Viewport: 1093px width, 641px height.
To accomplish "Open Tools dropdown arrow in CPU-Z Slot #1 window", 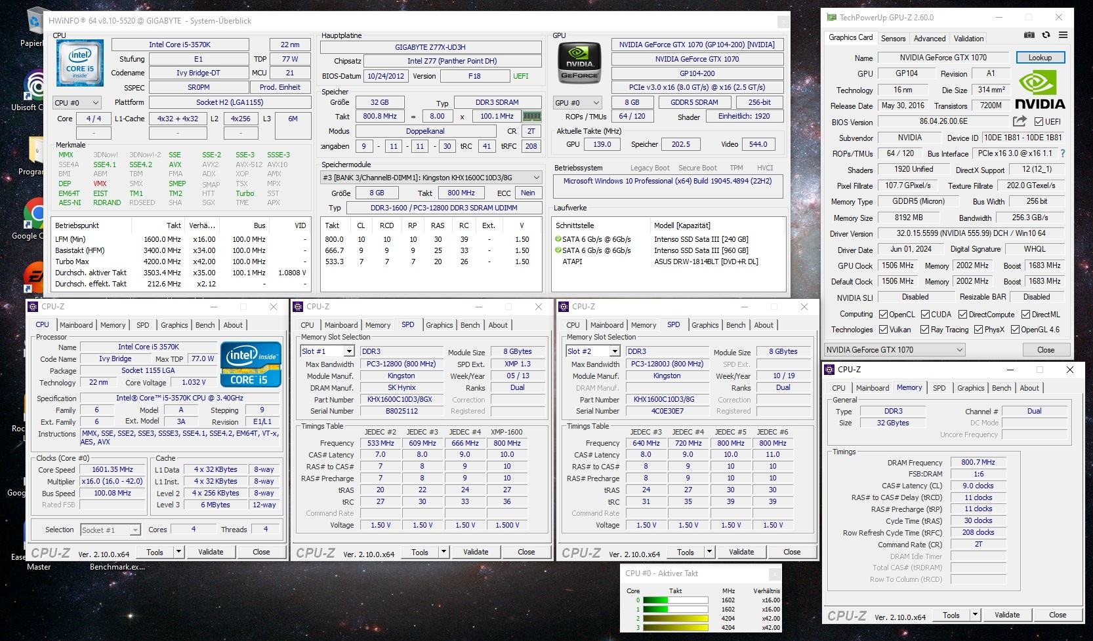I will [444, 552].
